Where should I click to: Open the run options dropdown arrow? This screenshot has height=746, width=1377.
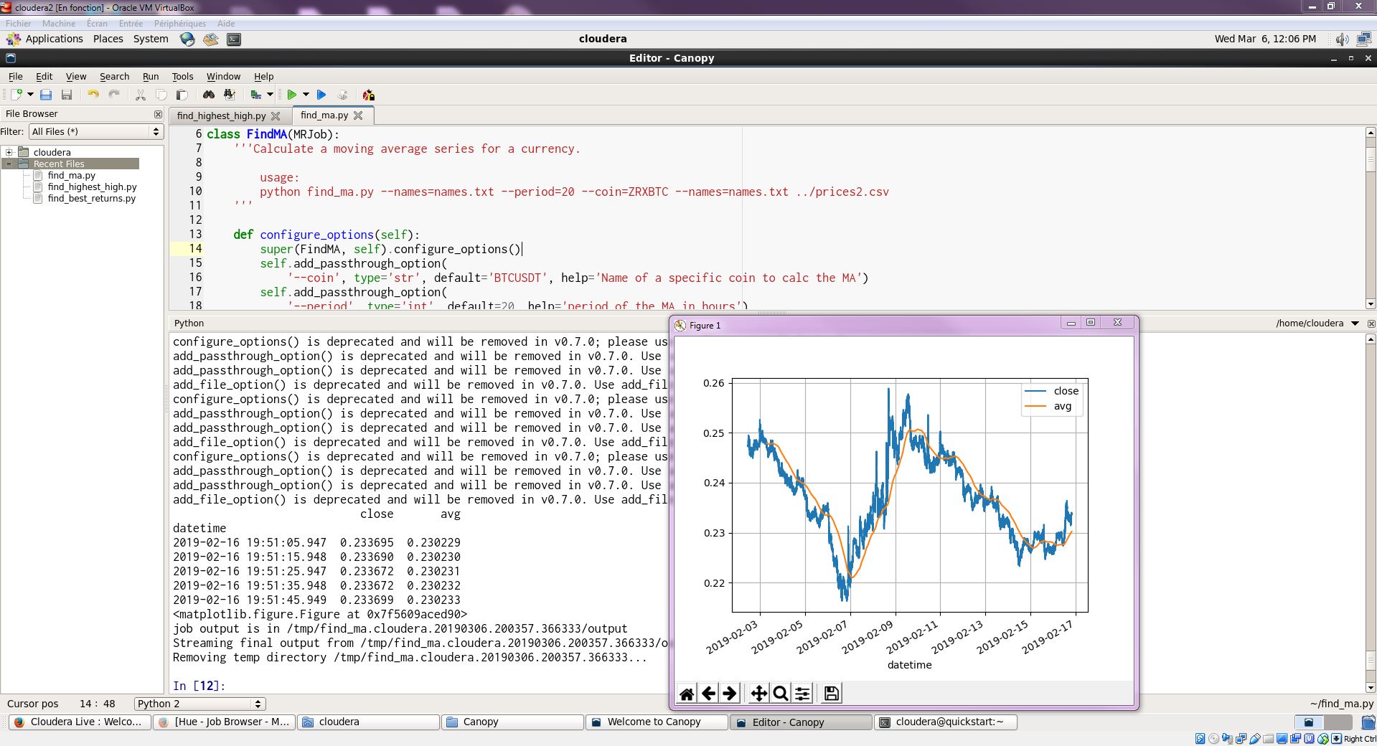point(306,95)
